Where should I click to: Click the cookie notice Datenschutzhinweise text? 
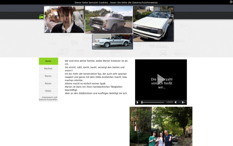145,3
